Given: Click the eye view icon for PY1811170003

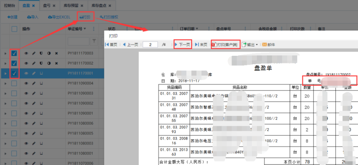Looking at the screenshot, I should [26, 53].
